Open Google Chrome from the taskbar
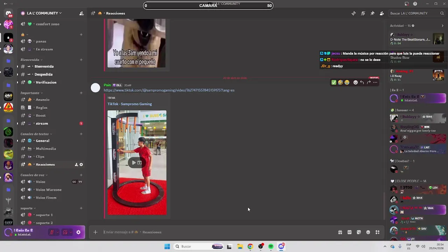448x252 pixels. click(250, 246)
